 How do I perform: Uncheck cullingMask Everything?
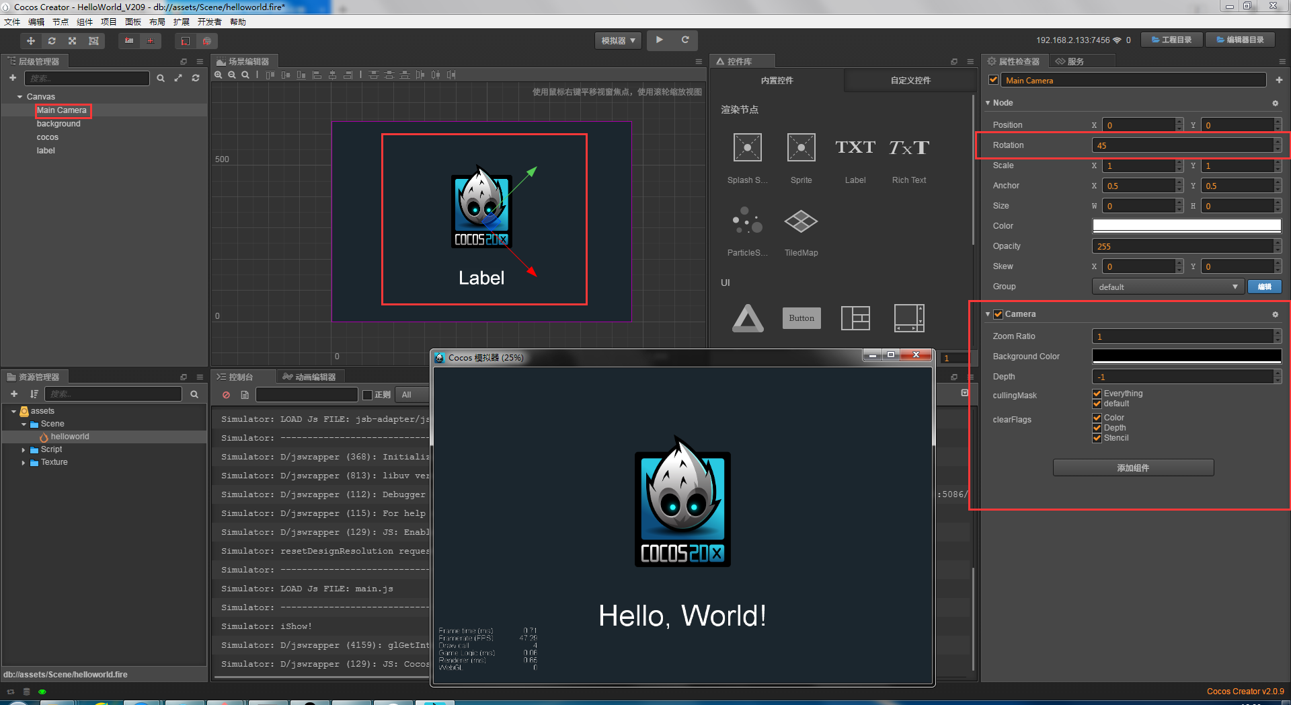[x=1097, y=394]
